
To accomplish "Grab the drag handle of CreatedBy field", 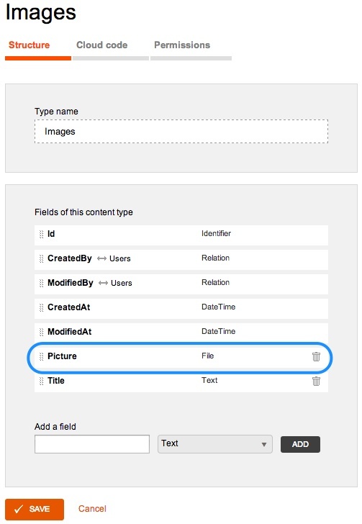I will click(x=42, y=258).
